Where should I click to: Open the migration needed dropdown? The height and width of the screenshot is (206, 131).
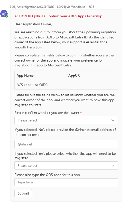tap(66, 166)
